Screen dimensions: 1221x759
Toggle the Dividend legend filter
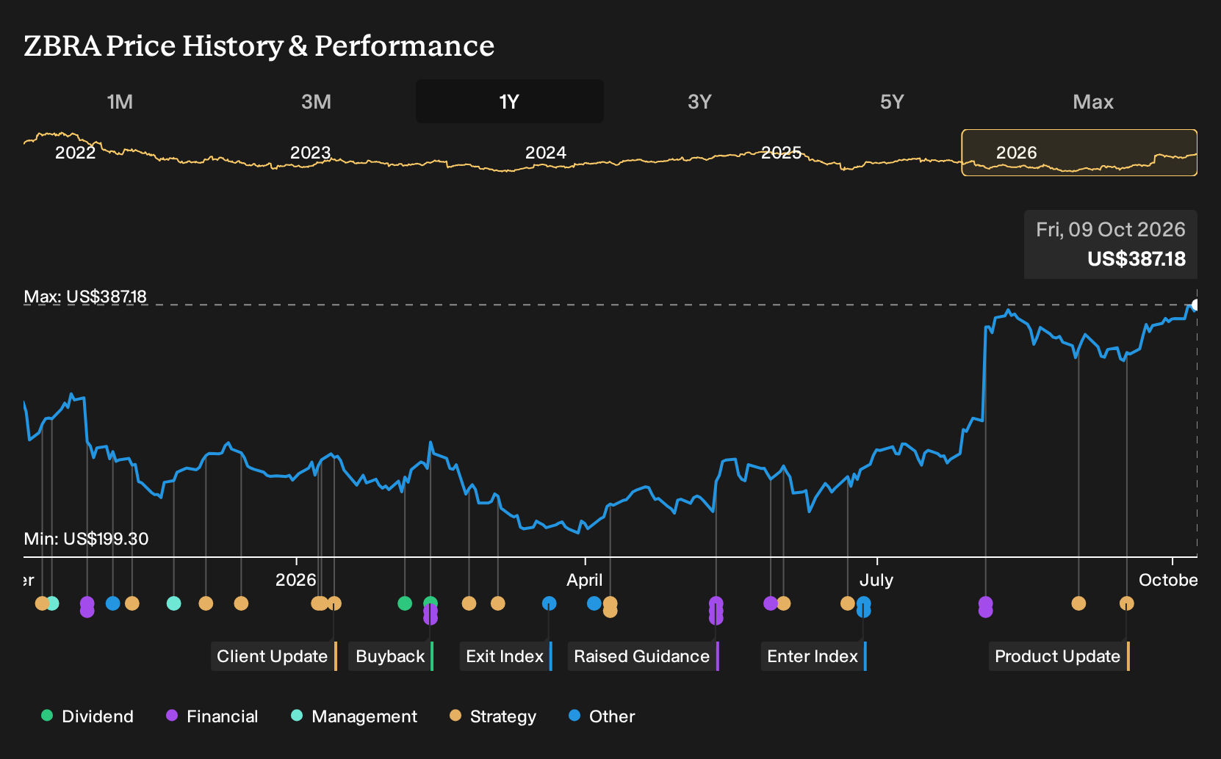87,716
